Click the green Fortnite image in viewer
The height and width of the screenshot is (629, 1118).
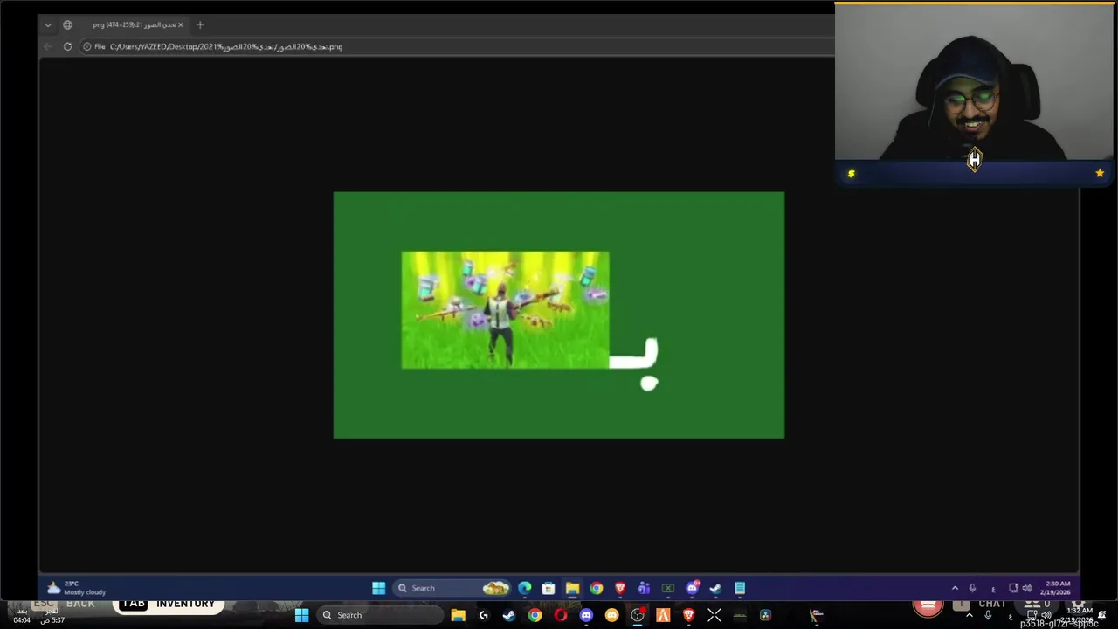click(559, 315)
